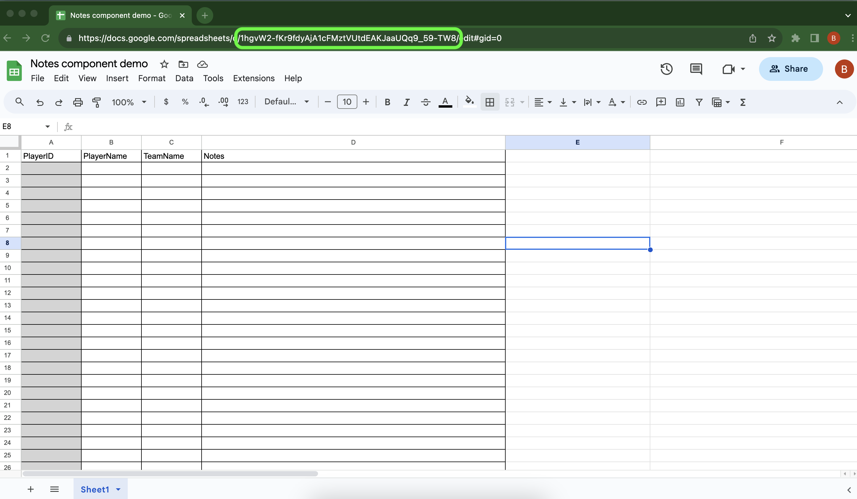The image size is (857, 499).
Task: Insert a comment
Action: pyautogui.click(x=661, y=102)
